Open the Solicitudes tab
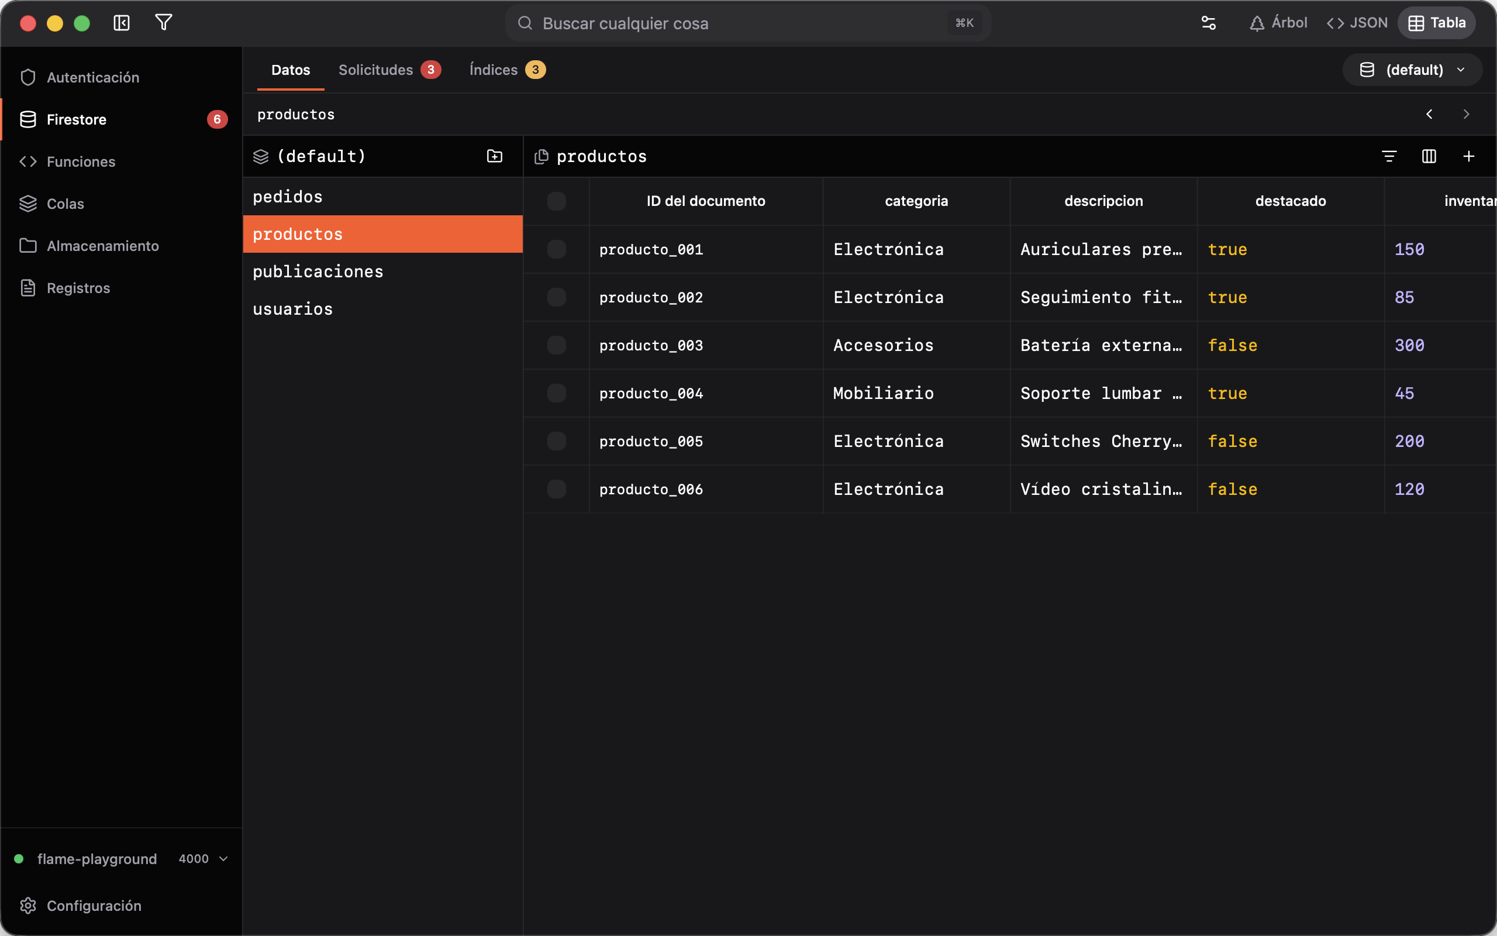The width and height of the screenshot is (1497, 936). pos(389,70)
